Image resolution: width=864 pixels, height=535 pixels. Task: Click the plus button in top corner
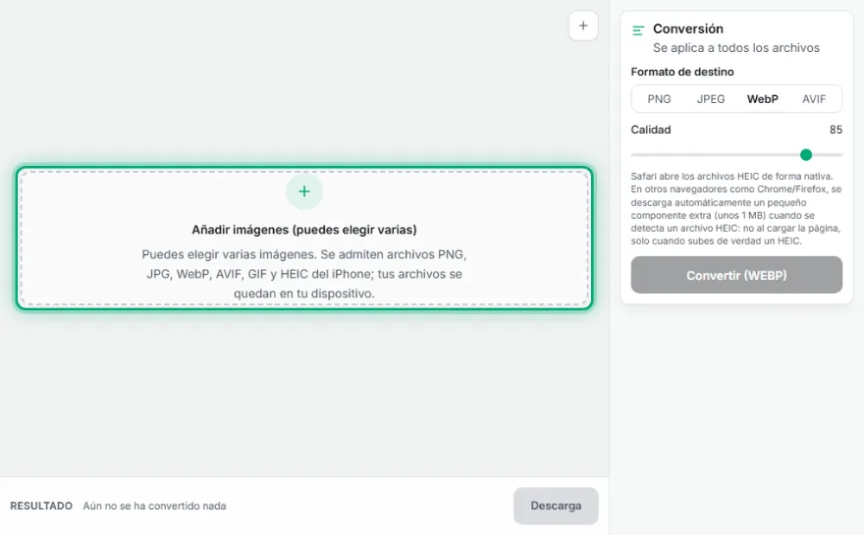583,26
